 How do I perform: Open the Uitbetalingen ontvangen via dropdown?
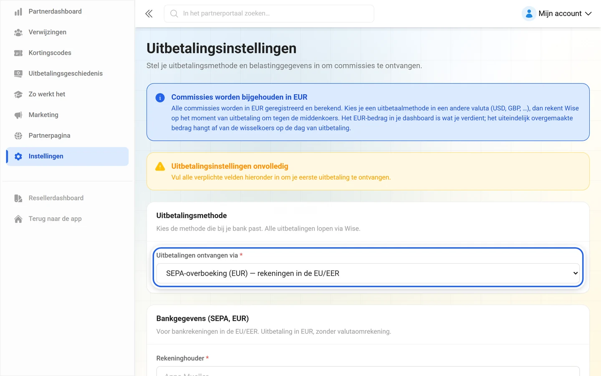click(x=368, y=273)
